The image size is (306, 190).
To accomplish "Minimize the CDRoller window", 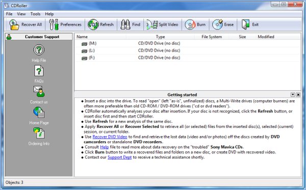I will [275, 4].
